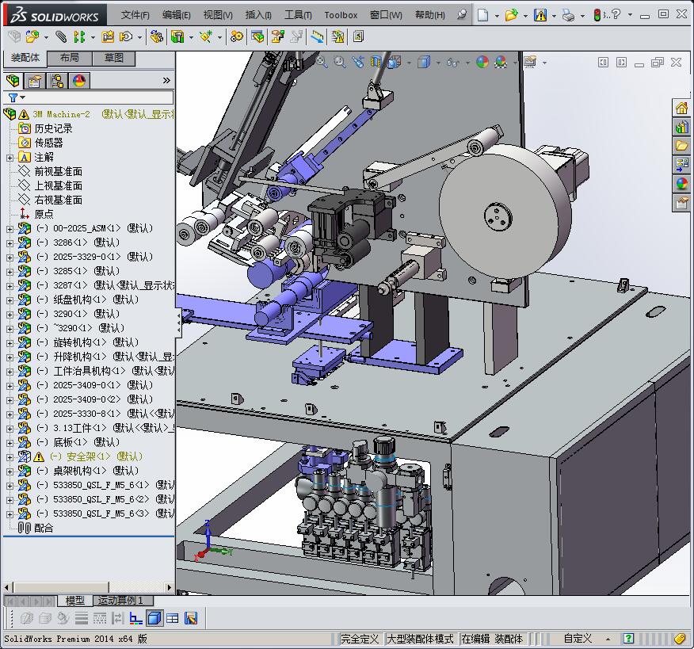Open Custom Properties icon in task pane
This screenshot has width=694, height=649.
pos(681,203)
